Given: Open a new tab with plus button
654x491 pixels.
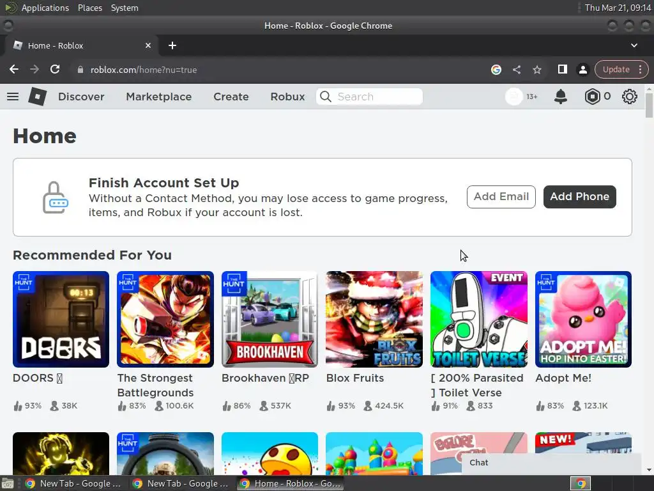Looking at the screenshot, I should [172, 45].
